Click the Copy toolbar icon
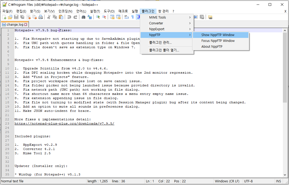The height and width of the screenshot is (185, 289). pyautogui.click(x=55, y=17)
